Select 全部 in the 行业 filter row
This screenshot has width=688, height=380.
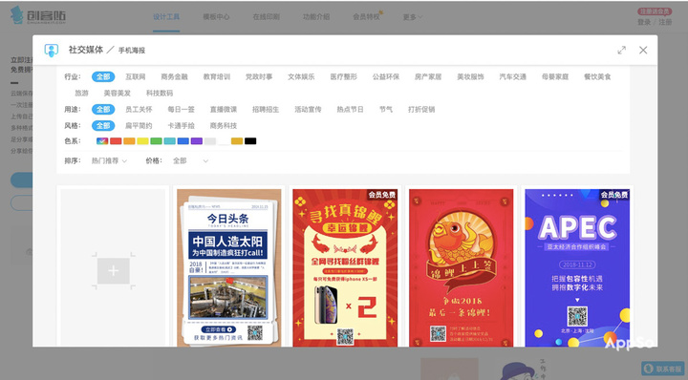(103, 76)
